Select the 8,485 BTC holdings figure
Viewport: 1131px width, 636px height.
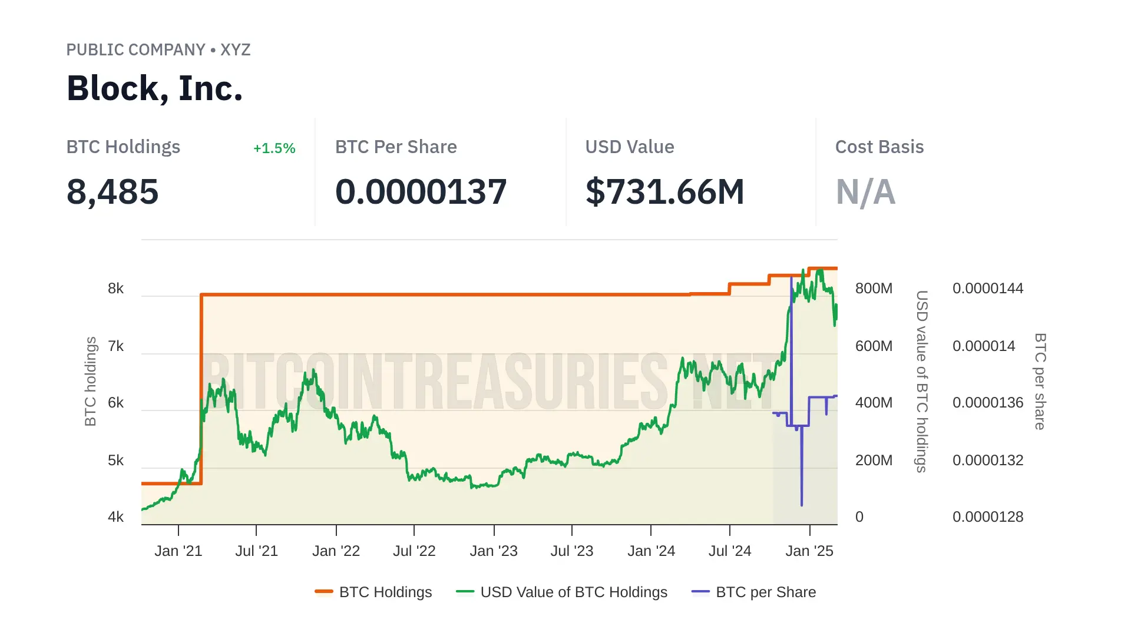point(113,192)
